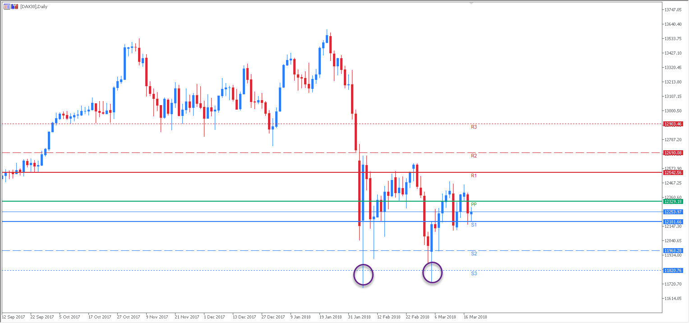Select the S3 pivot label
689x323 pixels.
(x=474, y=274)
